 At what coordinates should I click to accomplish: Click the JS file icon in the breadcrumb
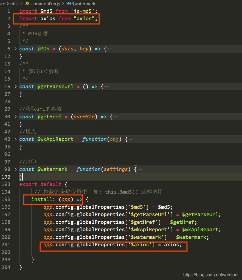point(27,4)
